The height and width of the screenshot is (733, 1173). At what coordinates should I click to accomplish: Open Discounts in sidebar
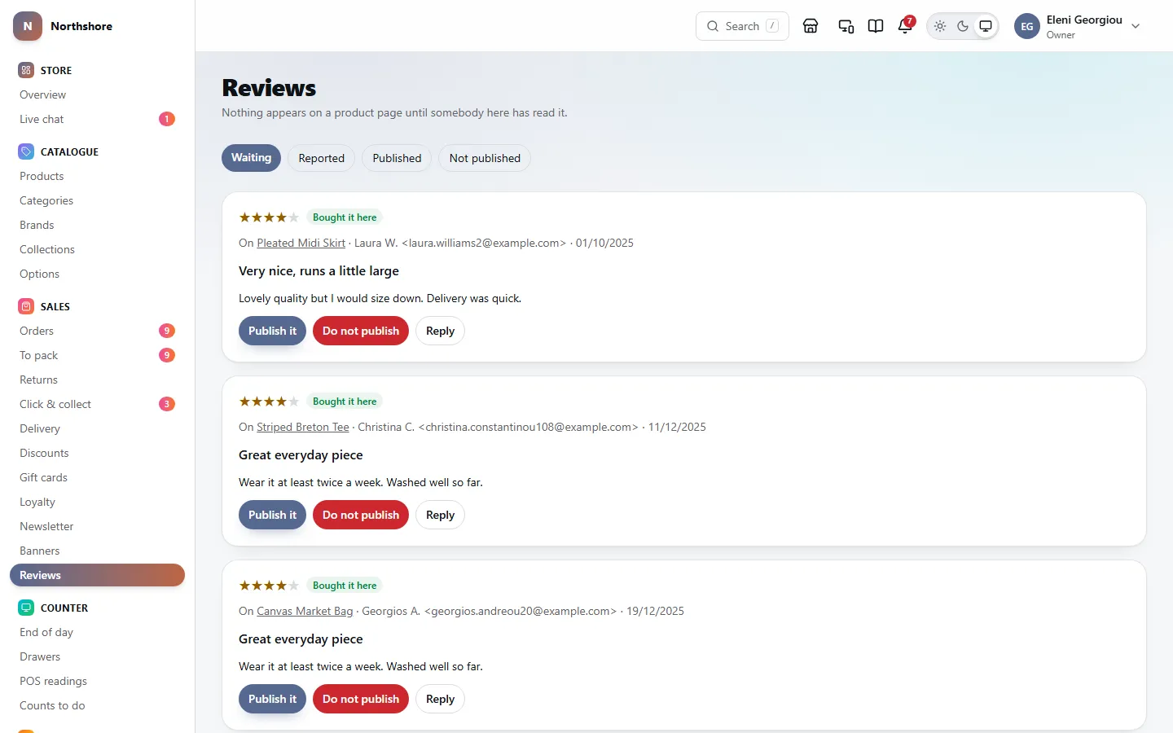pyautogui.click(x=97, y=453)
